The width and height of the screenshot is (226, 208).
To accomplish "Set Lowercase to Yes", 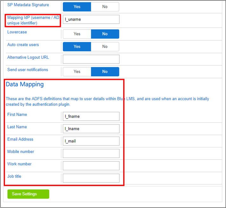I will [77, 34].
